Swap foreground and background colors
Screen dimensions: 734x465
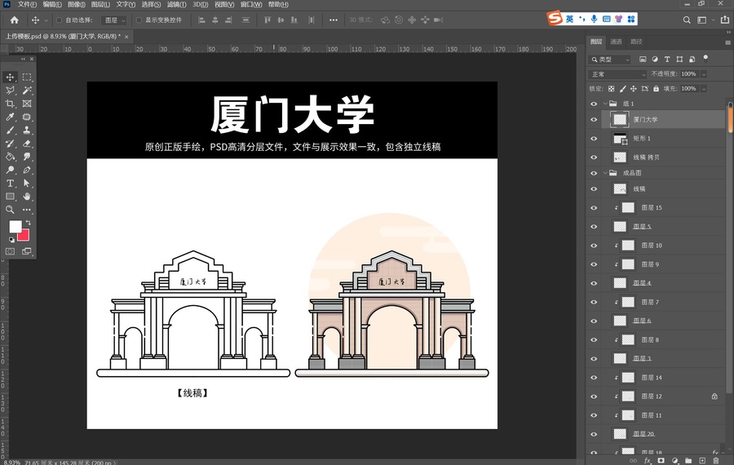point(29,223)
